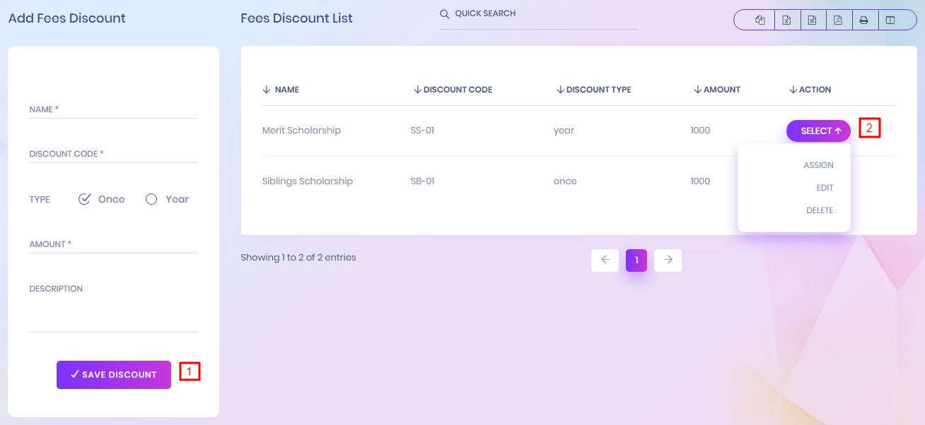Viewport: 925px width, 425px height.
Task: Choose Delete from the action menu
Action: coord(820,210)
